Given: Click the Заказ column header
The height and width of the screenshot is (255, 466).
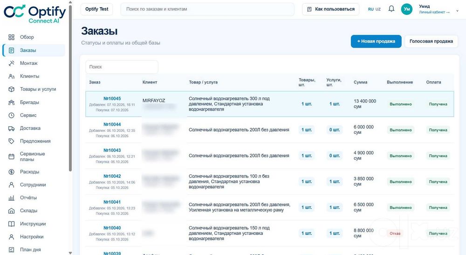Looking at the screenshot, I should point(95,83).
